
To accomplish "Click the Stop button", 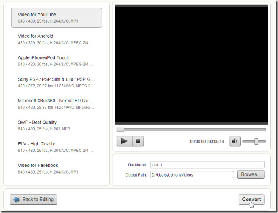I will tap(138, 141).
